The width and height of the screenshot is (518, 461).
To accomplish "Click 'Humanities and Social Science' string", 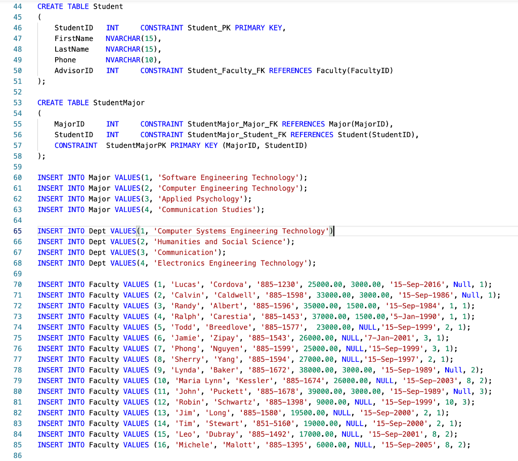I will click(x=220, y=242).
